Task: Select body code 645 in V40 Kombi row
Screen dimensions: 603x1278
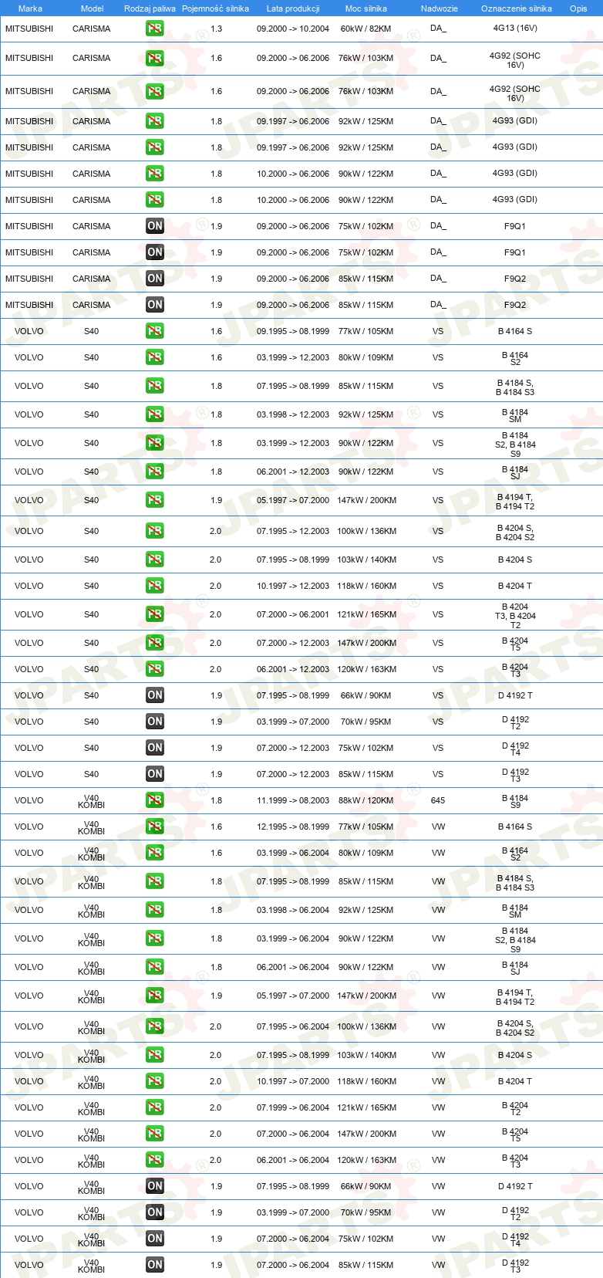Action: coord(438,800)
